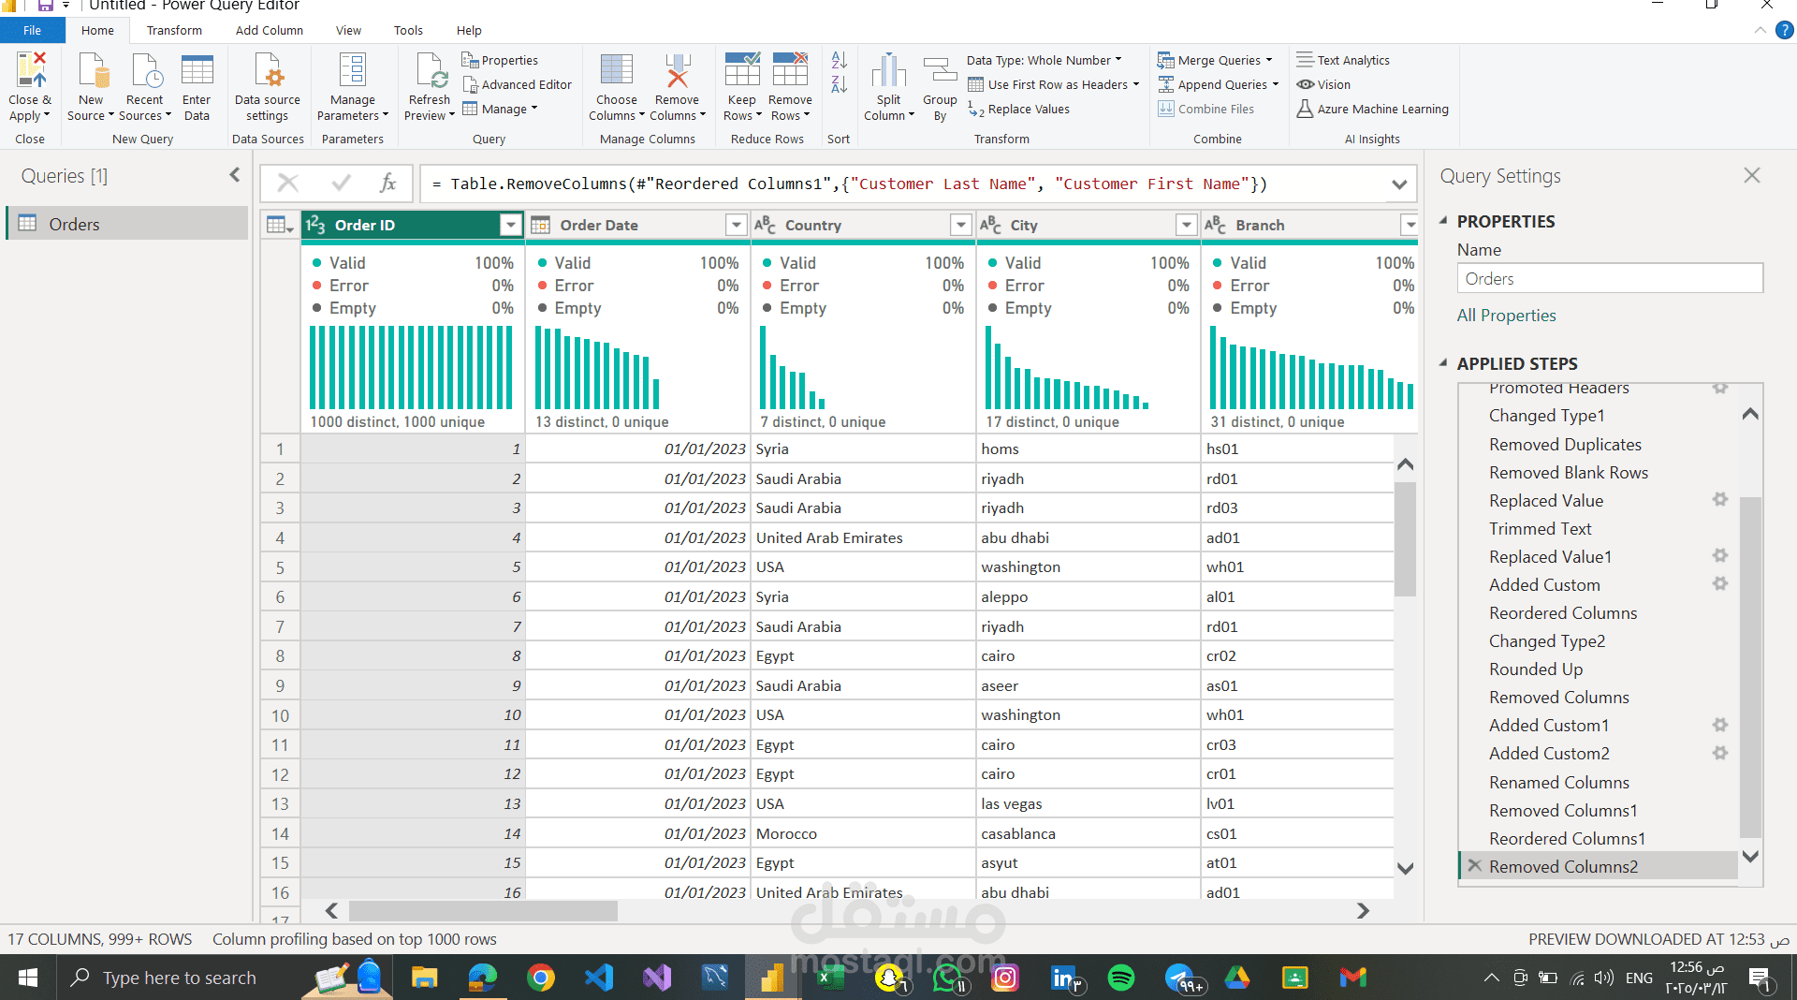Switch to the Transform tab
This screenshot has width=1797, height=1000.
click(174, 30)
